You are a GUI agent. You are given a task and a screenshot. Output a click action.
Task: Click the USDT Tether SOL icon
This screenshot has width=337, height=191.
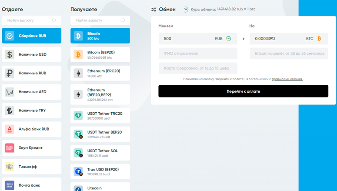[78, 153]
